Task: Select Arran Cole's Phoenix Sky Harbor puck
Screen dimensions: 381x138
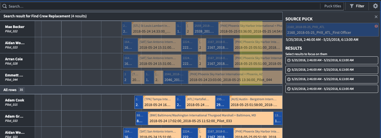Action: pos(258,61)
